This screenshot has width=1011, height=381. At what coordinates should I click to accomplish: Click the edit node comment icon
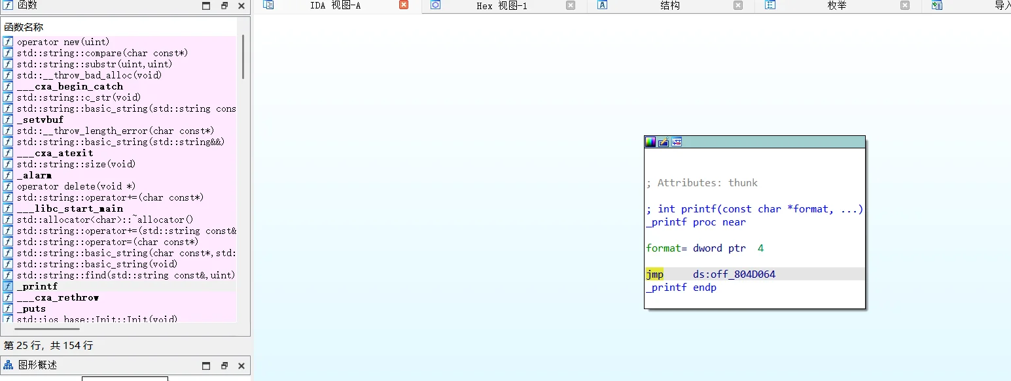coord(663,142)
